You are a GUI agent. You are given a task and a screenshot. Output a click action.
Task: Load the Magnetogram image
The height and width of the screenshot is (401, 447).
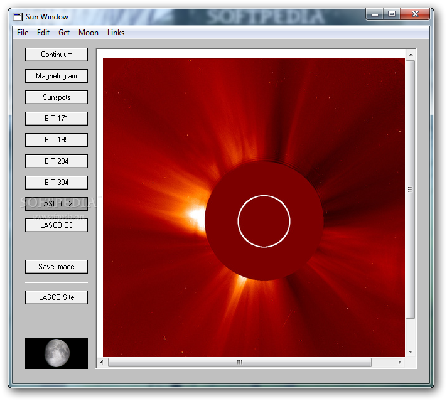click(57, 76)
